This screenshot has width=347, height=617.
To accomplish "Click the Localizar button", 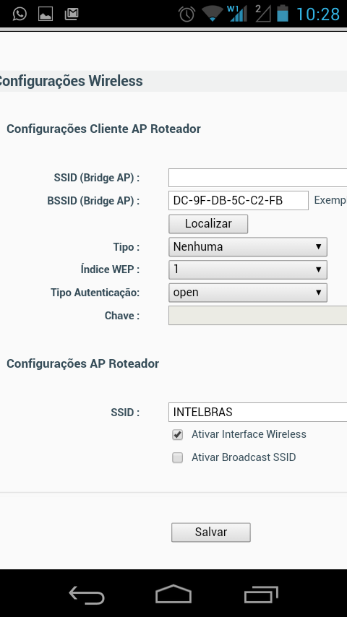I will (x=208, y=224).
